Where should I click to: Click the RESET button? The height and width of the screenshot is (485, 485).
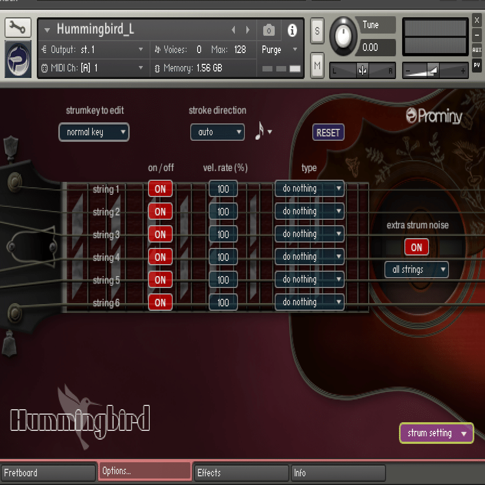pos(328,133)
